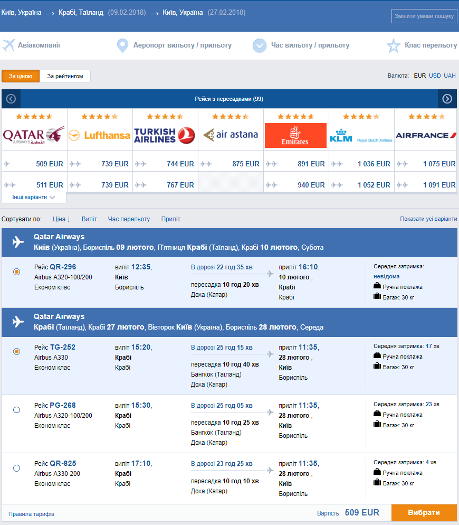Select flight QR-296 radio button

point(16,271)
